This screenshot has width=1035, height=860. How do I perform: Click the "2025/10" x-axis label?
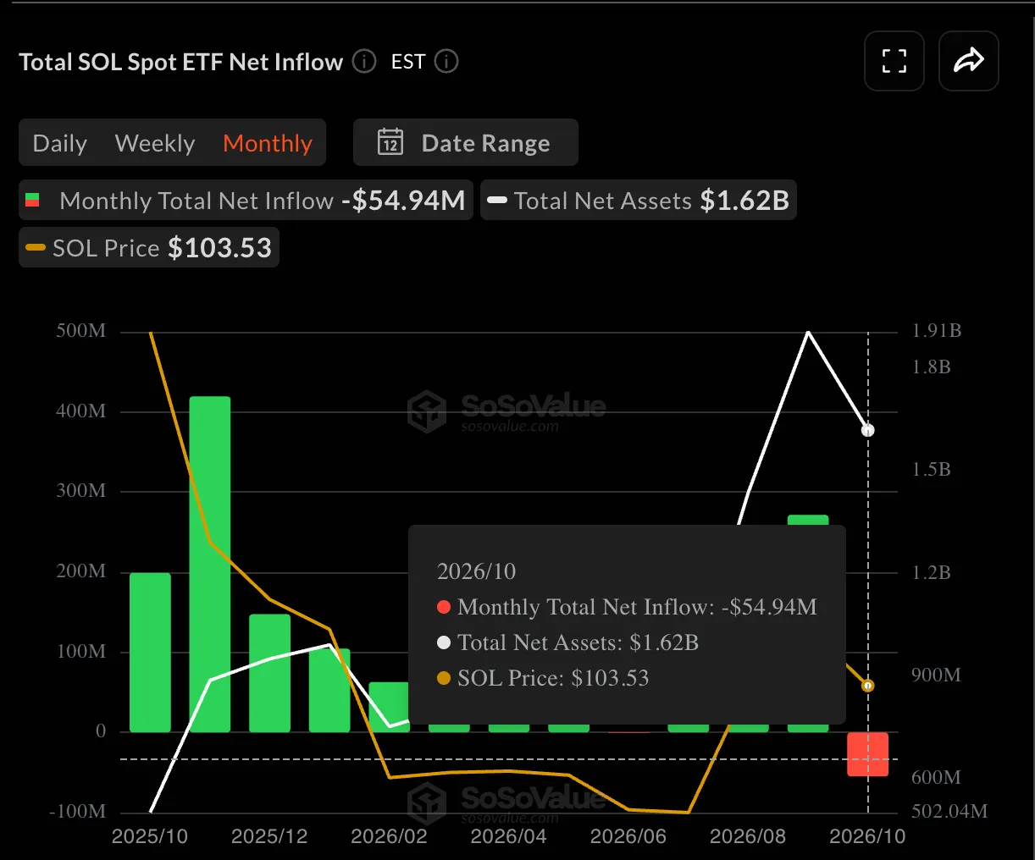click(x=150, y=836)
